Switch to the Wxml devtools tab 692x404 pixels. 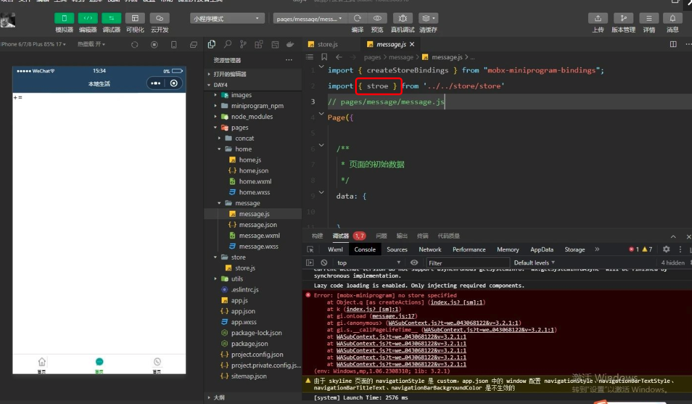click(x=335, y=249)
